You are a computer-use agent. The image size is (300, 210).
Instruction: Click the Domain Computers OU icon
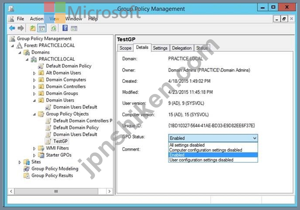pos(41,80)
